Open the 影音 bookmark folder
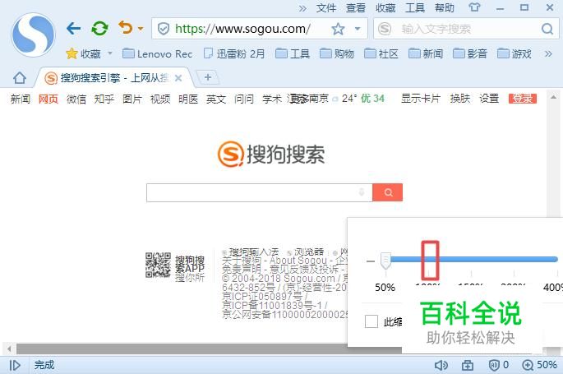 point(470,53)
